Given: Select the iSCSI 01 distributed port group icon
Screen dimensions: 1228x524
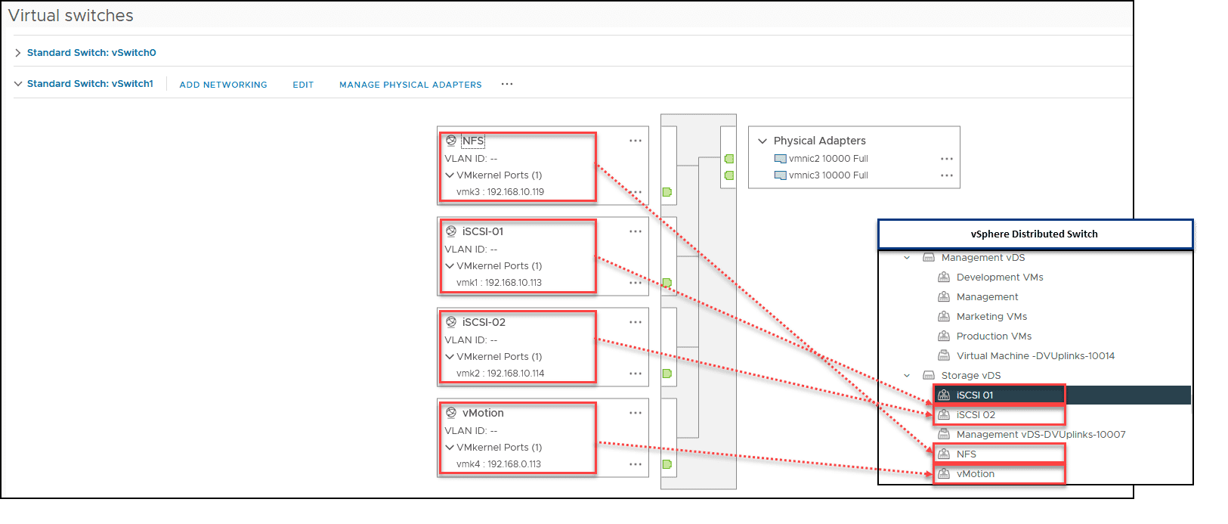Looking at the screenshot, I should (944, 395).
